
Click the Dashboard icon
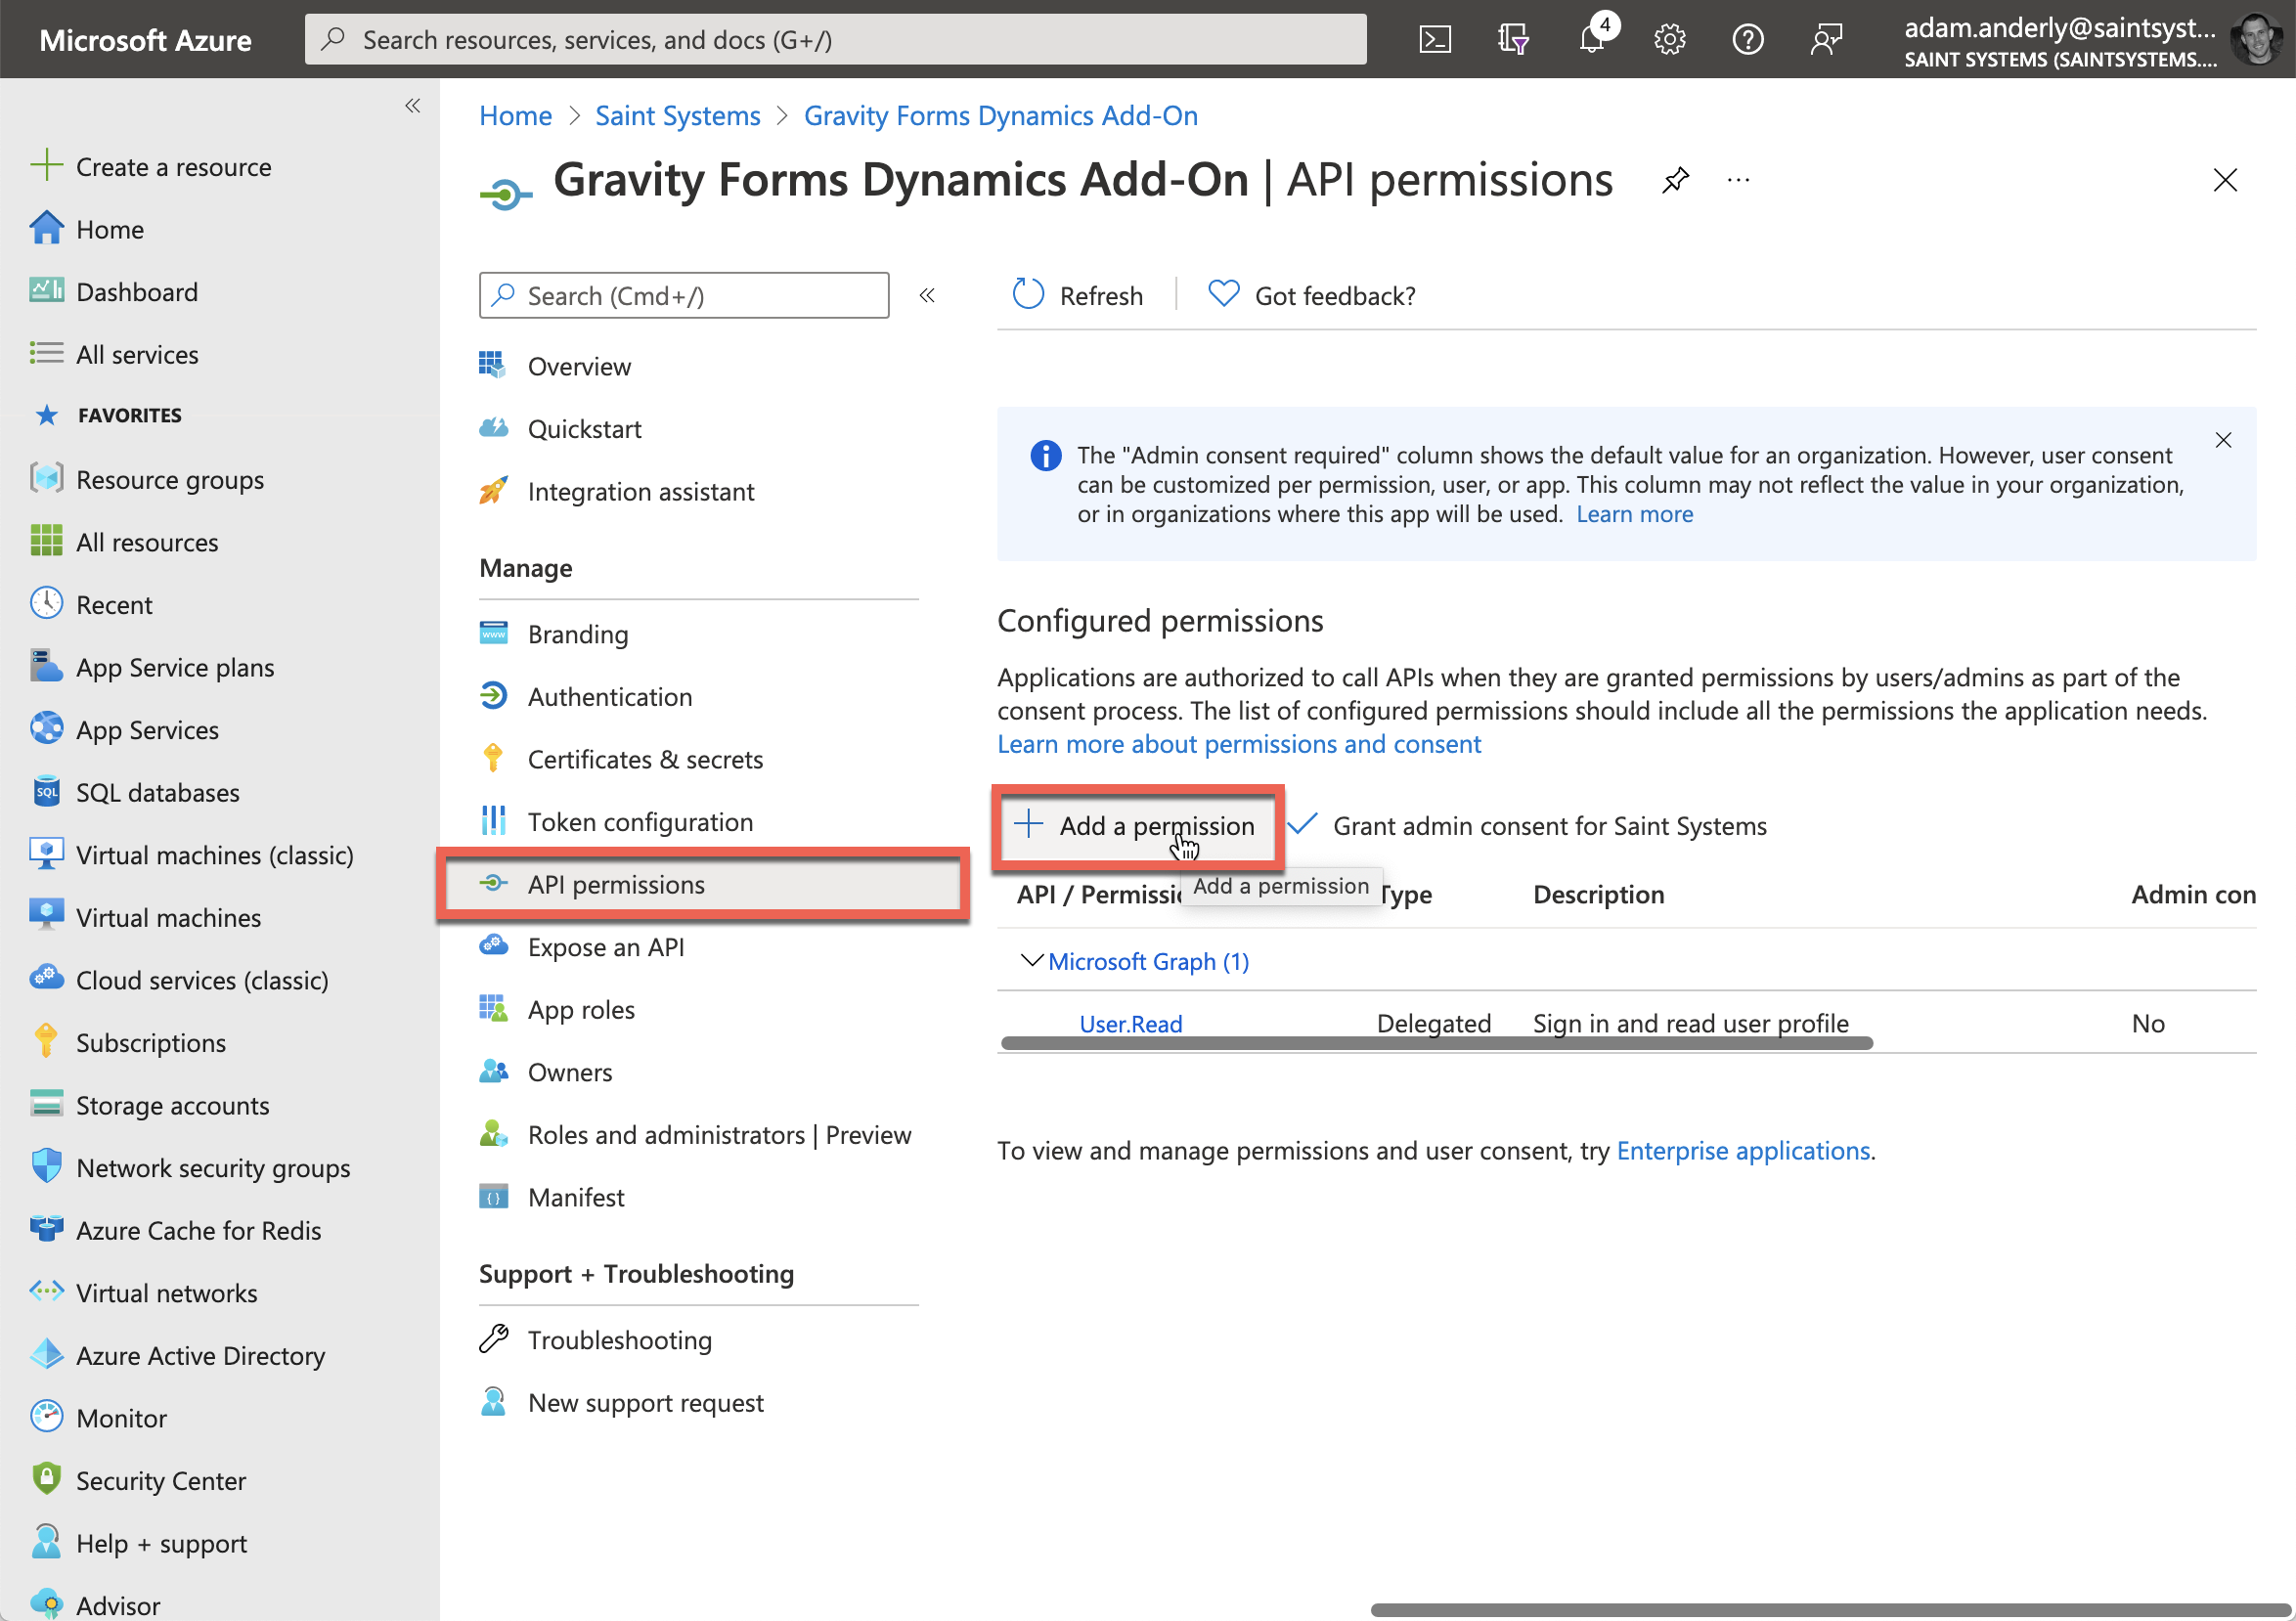46,291
